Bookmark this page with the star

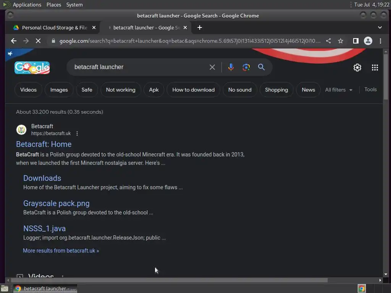pyautogui.click(x=341, y=41)
